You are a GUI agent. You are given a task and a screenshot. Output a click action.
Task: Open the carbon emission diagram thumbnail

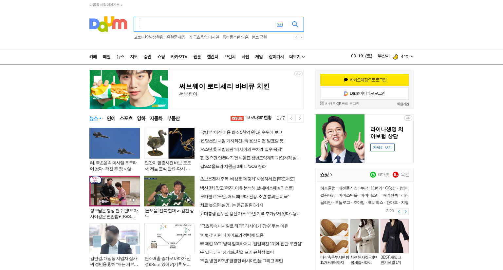169,239
